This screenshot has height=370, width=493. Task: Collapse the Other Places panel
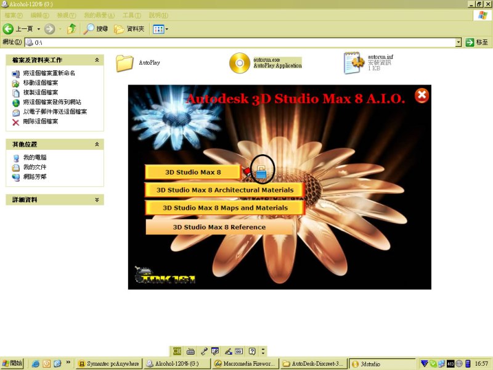97,144
